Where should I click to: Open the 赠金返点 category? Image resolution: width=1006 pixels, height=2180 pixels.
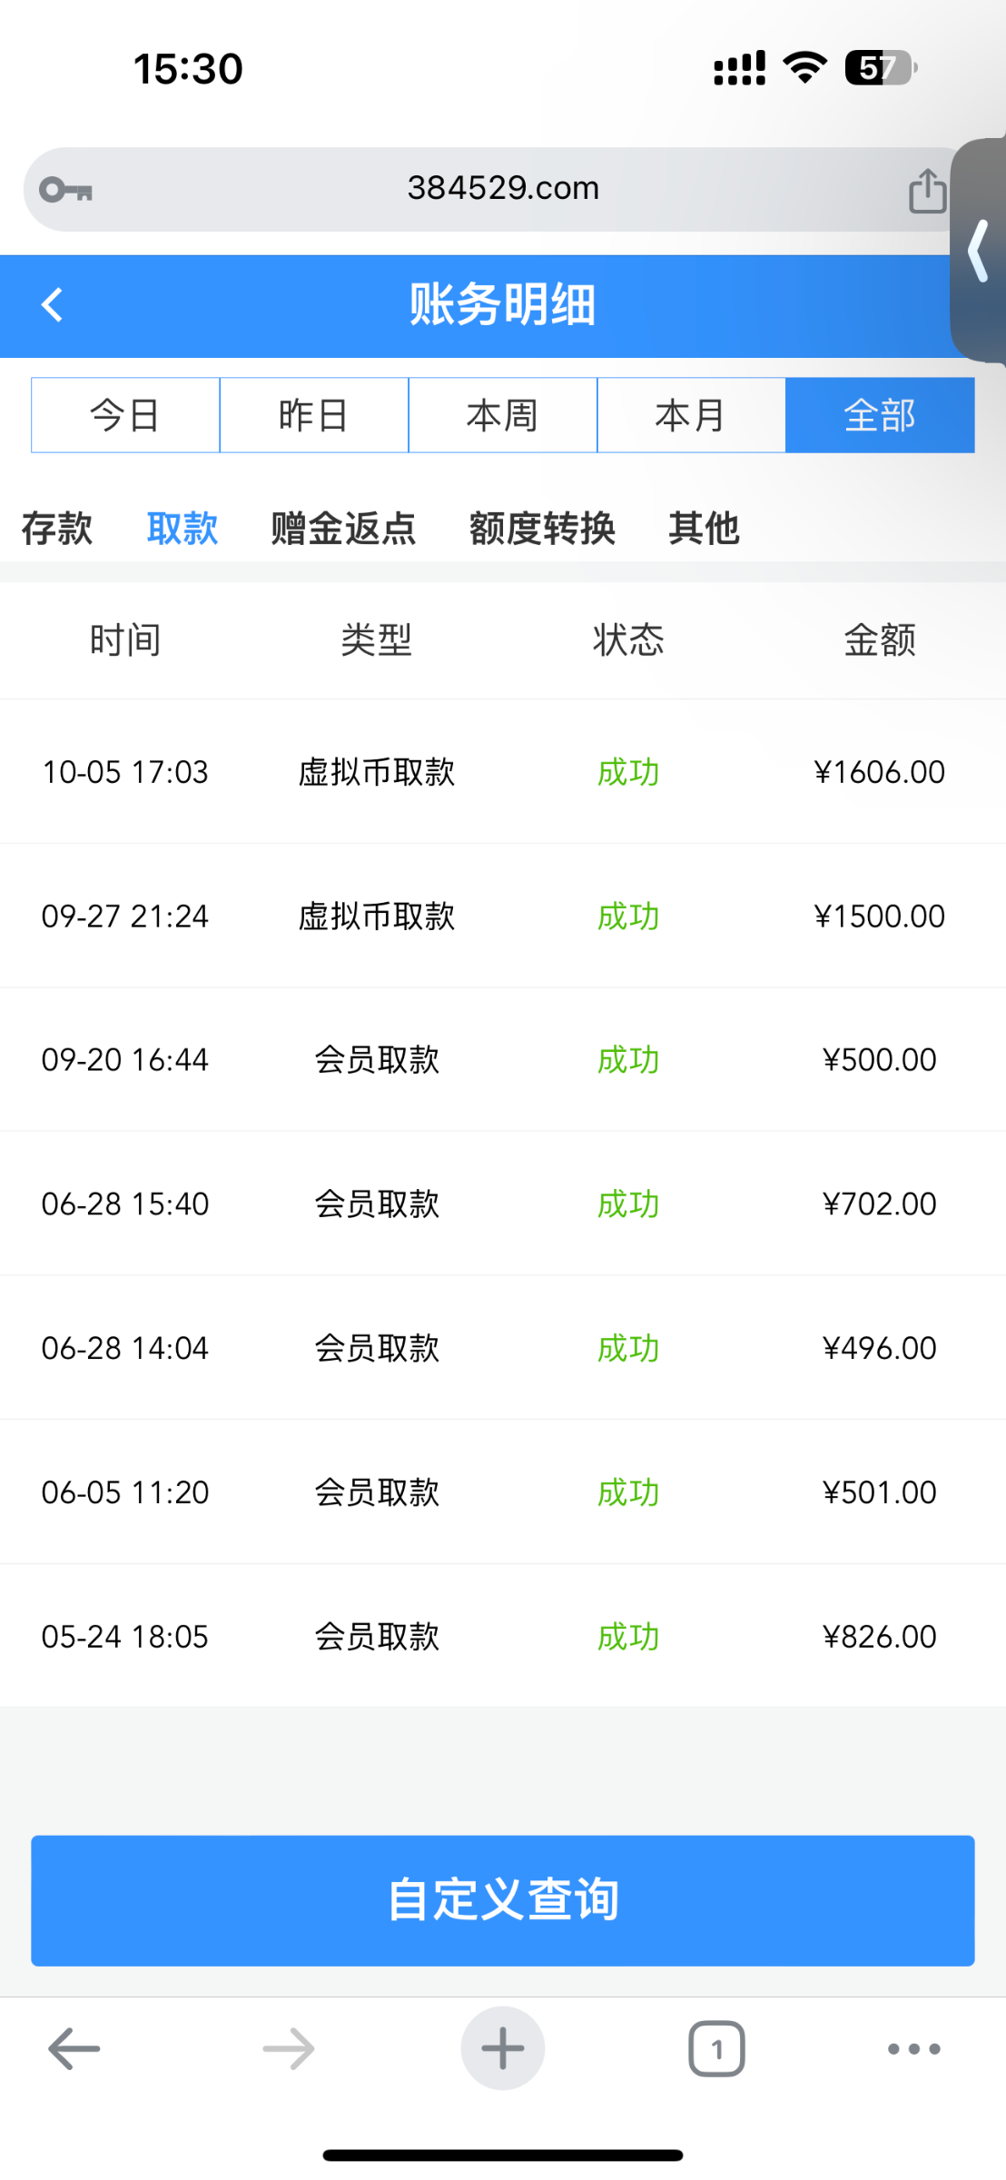(x=343, y=528)
